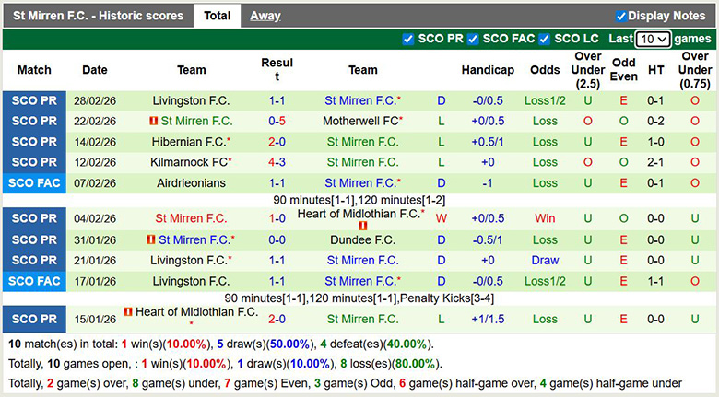The width and height of the screenshot is (719, 397).
Task: Click SCO FAC badge on 07/02 match
Action: coord(34,182)
